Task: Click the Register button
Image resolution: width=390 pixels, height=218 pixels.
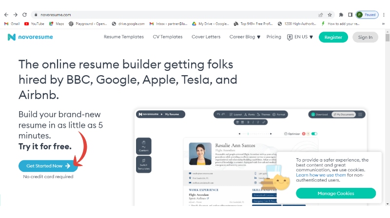Action: [x=333, y=37]
